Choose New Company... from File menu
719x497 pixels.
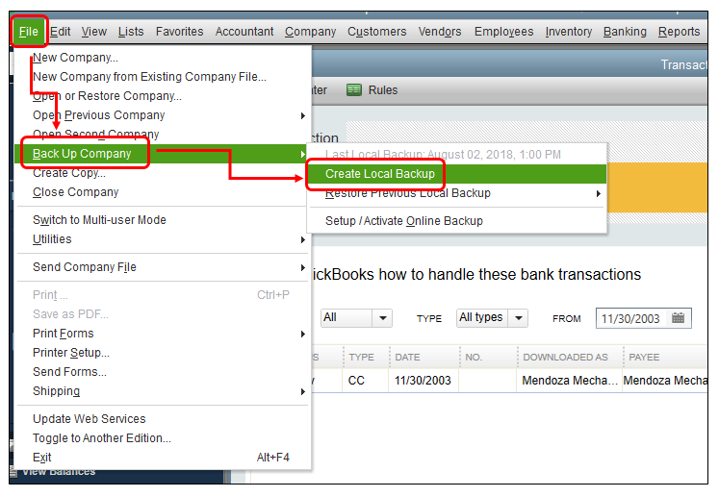(163, 58)
